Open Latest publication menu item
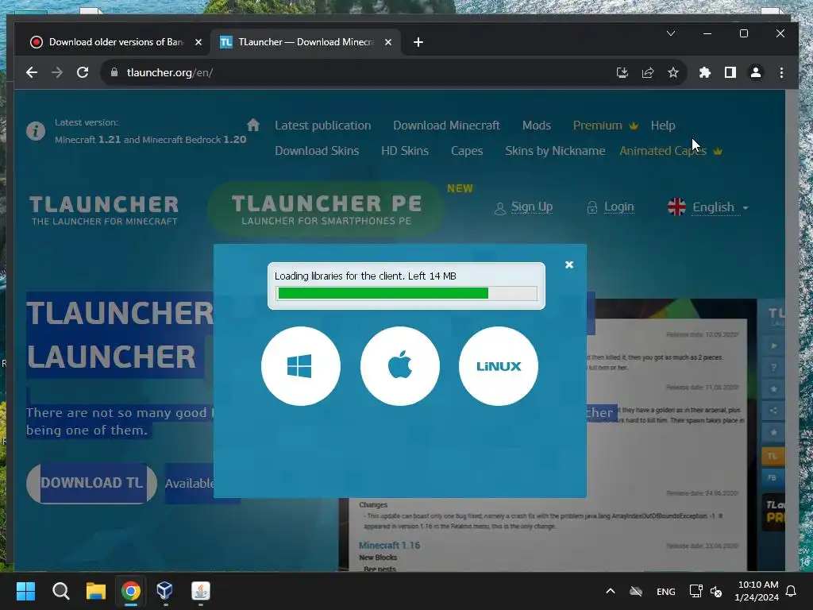 click(x=322, y=125)
